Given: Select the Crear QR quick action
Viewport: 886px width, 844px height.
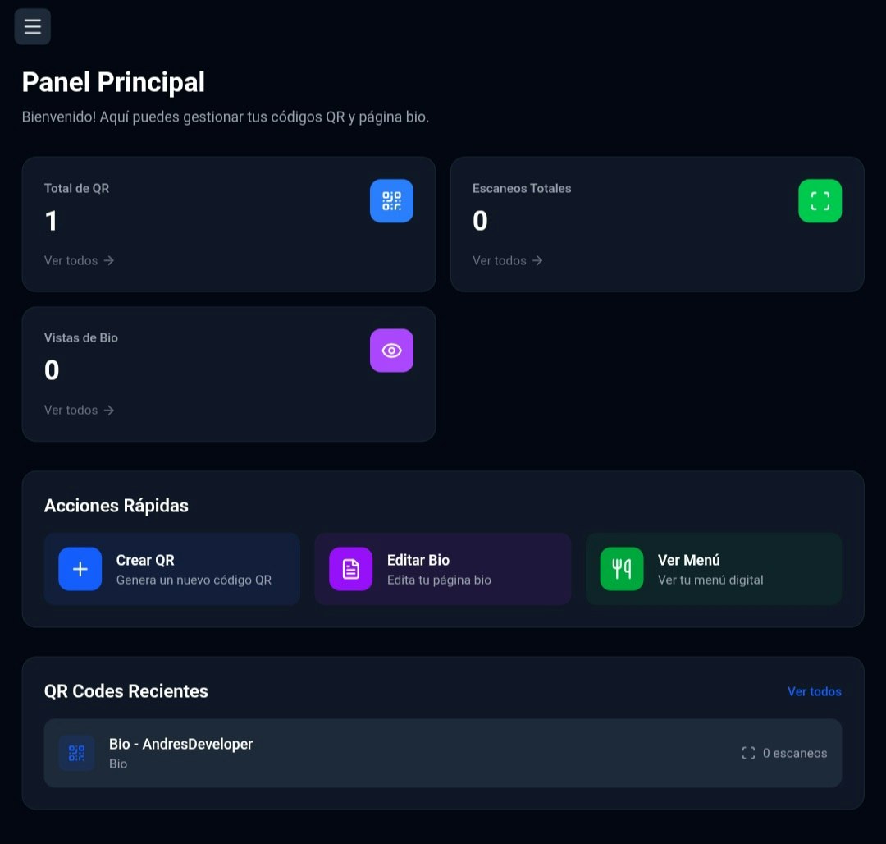Looking at the screenshot, I should pyautogui.click(x=172, y=568).
